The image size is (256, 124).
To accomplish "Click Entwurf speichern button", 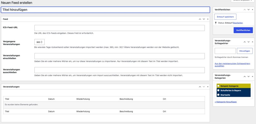I will (x=225, y=17).
